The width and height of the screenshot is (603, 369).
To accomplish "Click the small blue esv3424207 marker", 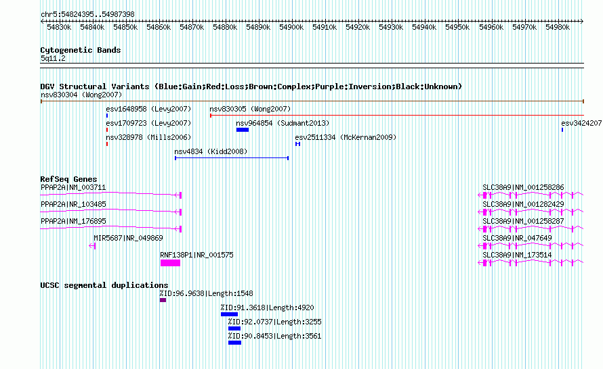I will (x=562, y=130).
